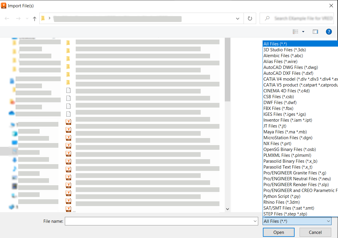Open the File name dropdown arrow
Screen dimensions: 338x238
pyautogui.click(x=254, y=221)
